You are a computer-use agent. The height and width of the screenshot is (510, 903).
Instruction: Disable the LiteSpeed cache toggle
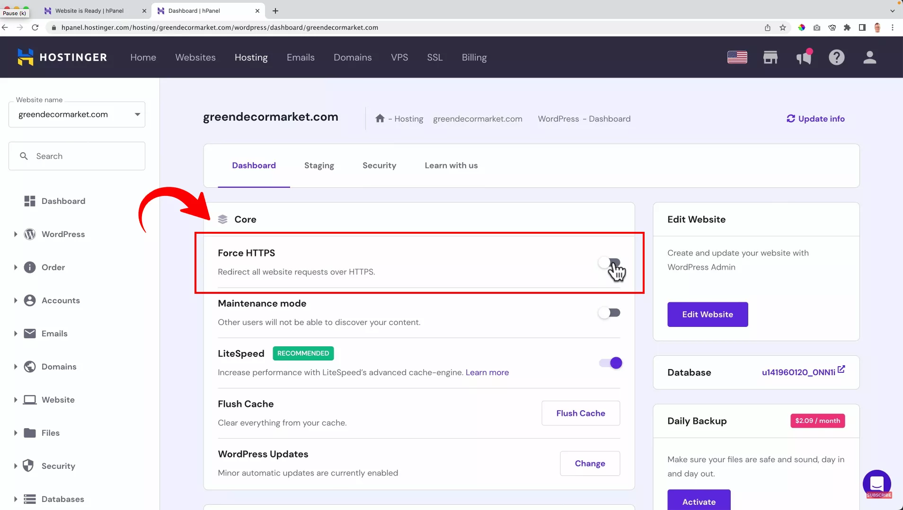(x=610, y=363)
